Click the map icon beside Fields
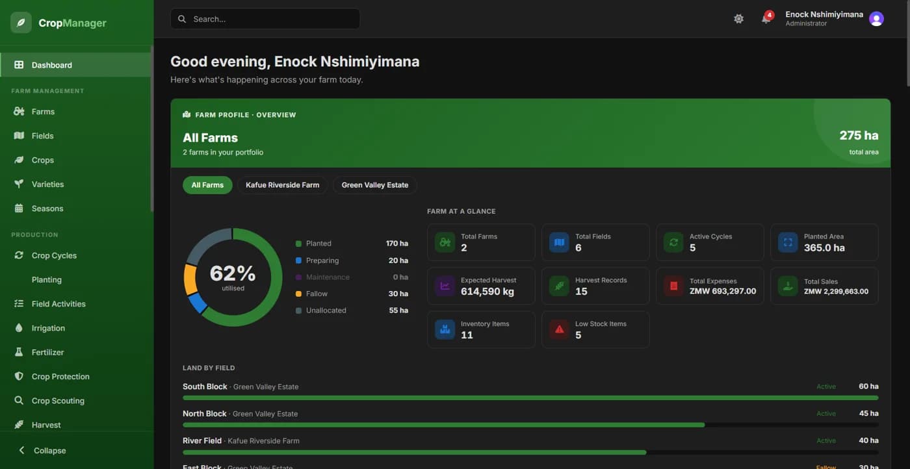 pyautogui.click(x=19, y=136)
